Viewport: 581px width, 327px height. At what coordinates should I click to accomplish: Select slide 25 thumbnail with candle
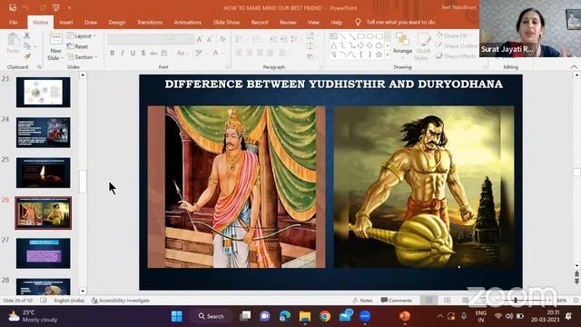pos(43,173)
